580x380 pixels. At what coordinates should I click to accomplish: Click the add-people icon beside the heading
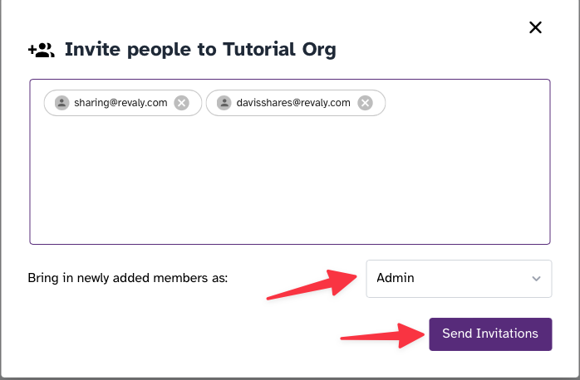click(x=42, y=51)
